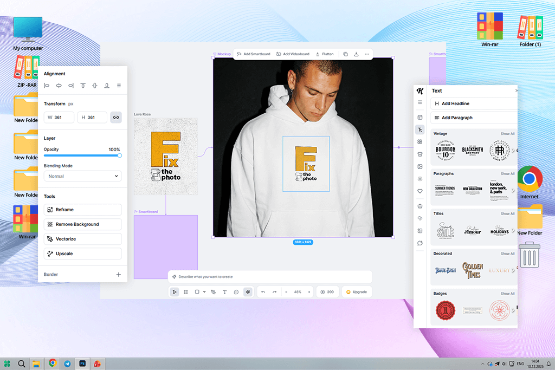Click the prompt field 'Describe what you want to create'
Screen dimensions: 555x370
coord(270,277)
